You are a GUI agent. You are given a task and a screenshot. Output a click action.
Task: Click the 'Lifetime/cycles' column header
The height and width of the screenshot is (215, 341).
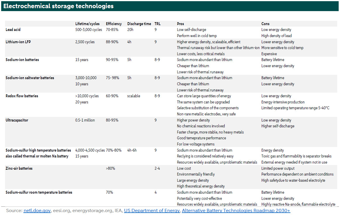[87, 24]
